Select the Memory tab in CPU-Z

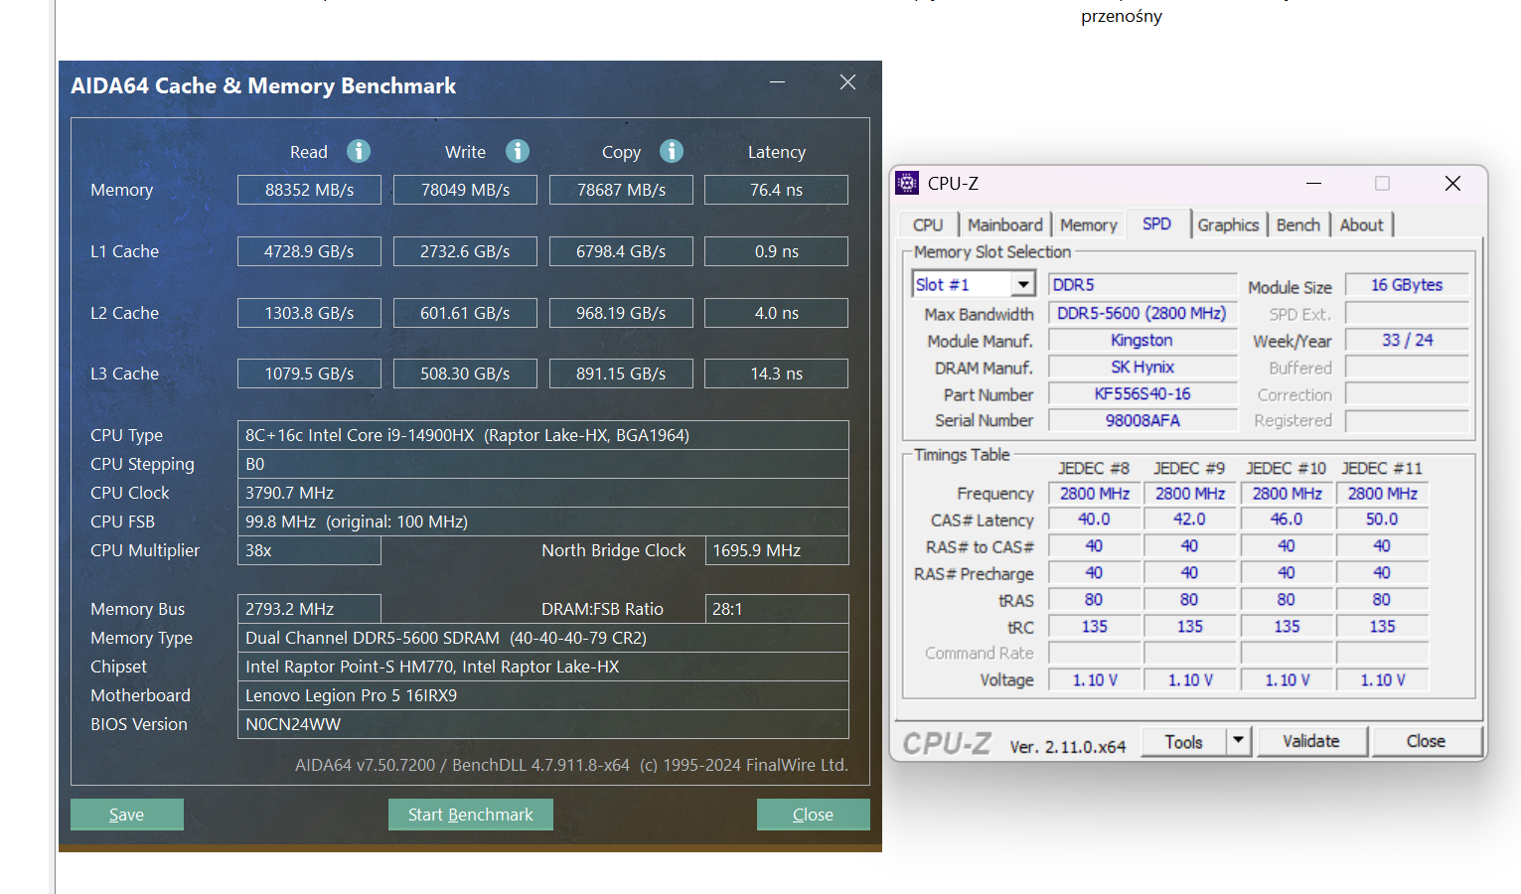click(1088, 225)
